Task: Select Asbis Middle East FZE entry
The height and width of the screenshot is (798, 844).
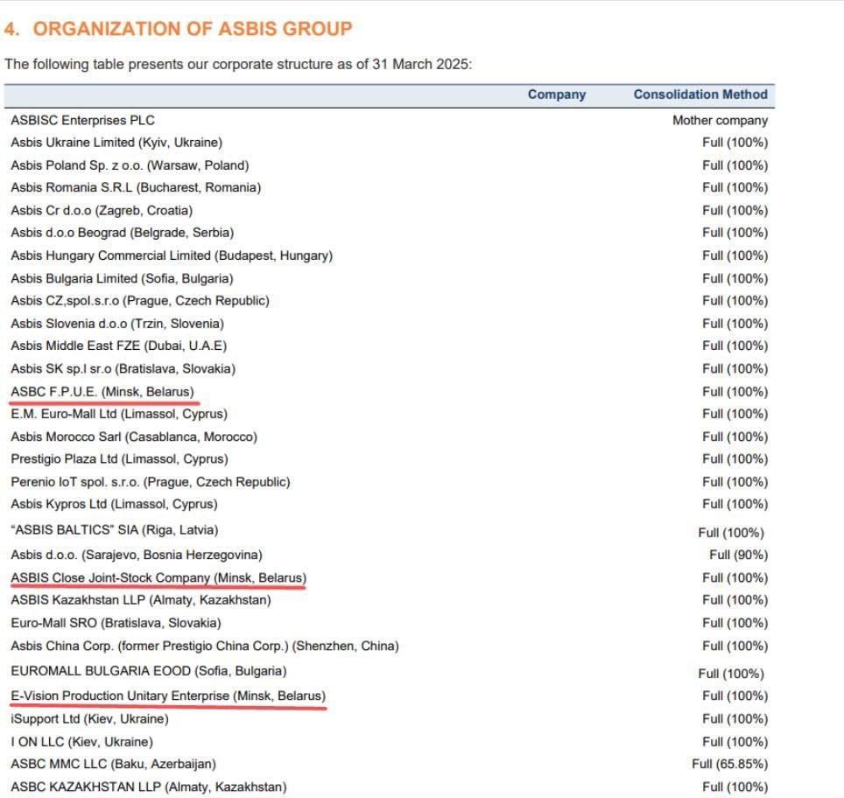Action: tap(118, 346)
